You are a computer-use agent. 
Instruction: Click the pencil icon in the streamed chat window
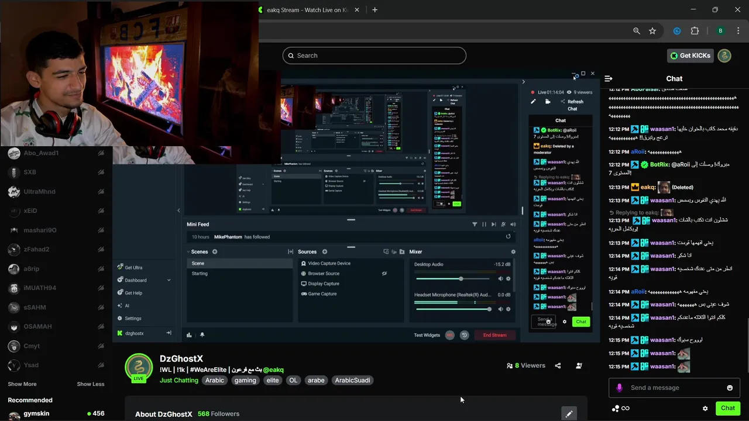(533, 101)
